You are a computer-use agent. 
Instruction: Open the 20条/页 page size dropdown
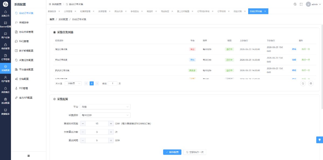(x=73, y=83)
